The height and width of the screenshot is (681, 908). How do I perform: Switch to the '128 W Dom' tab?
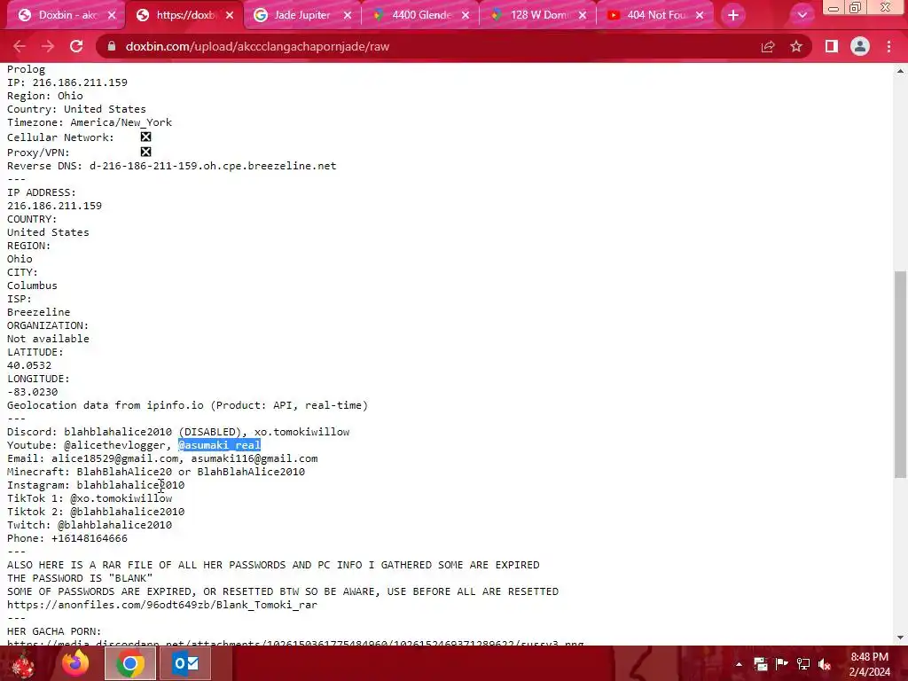pos(538,15)
